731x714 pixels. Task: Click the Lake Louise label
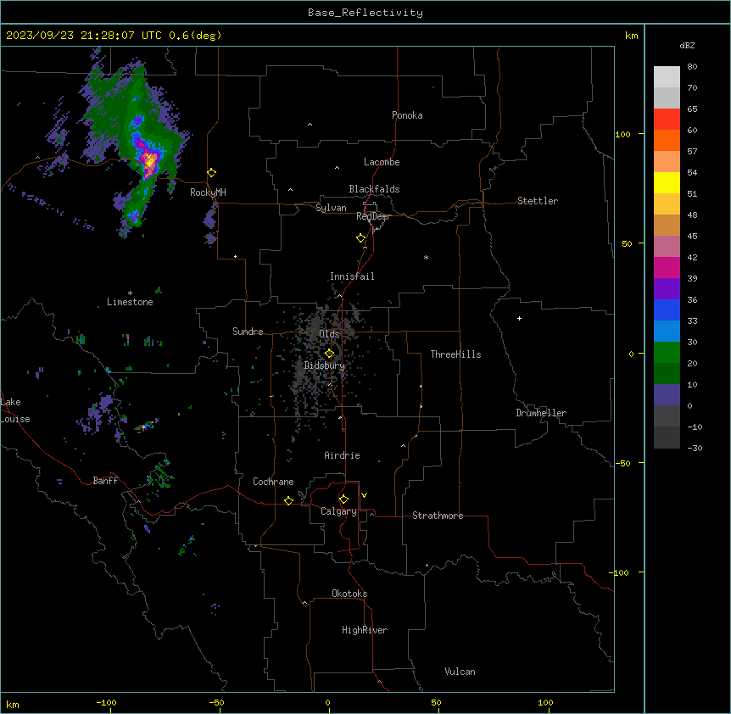pyautogui.click(x=15, y=410)
